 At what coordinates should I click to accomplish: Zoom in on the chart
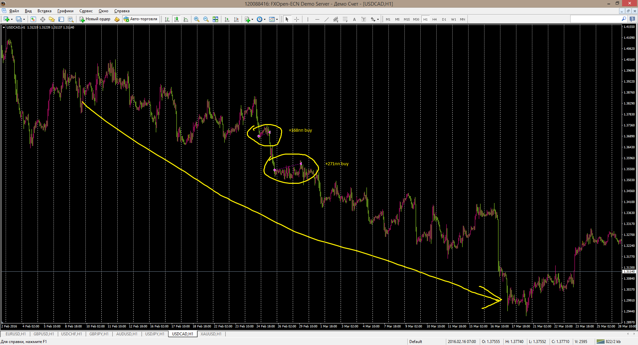[197, 19]
